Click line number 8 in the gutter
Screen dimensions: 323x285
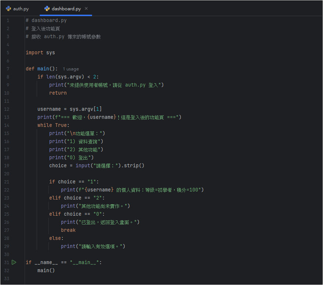pyautogui.click(x=8, y=77)
